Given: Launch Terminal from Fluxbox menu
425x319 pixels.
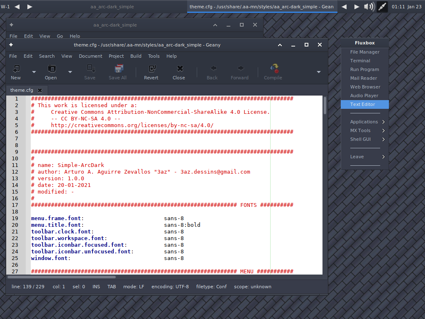Looking at the screenshot, I should point(365,61).
